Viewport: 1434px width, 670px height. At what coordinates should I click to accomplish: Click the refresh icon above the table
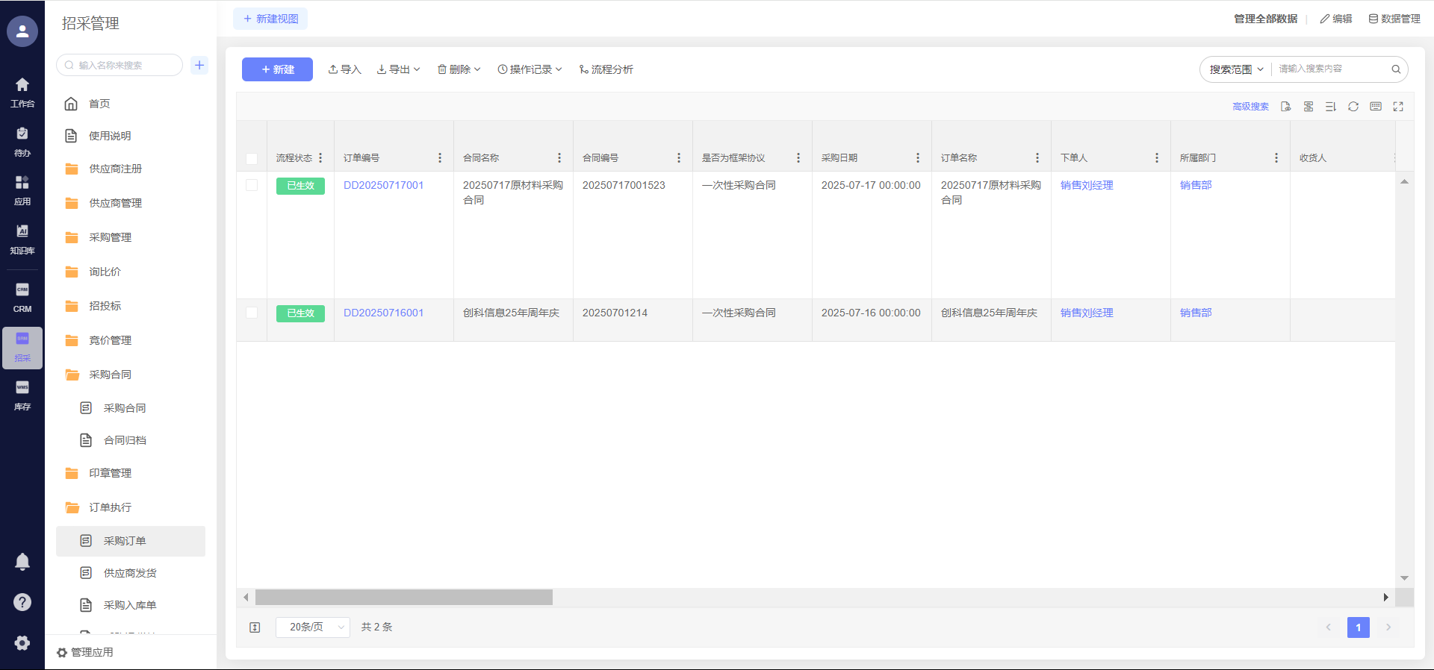[x=1353, y=107]
